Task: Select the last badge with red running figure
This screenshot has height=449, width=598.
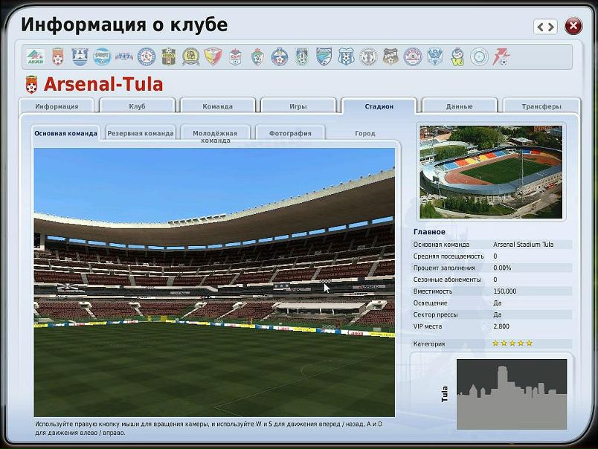Action: point(502,56)
